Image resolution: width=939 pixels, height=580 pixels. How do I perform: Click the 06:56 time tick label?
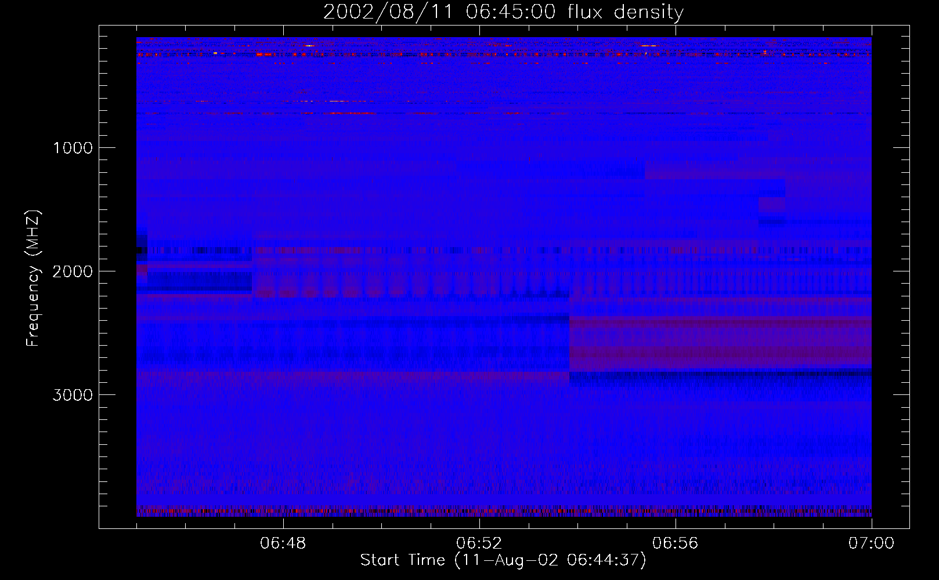point(676,543)
